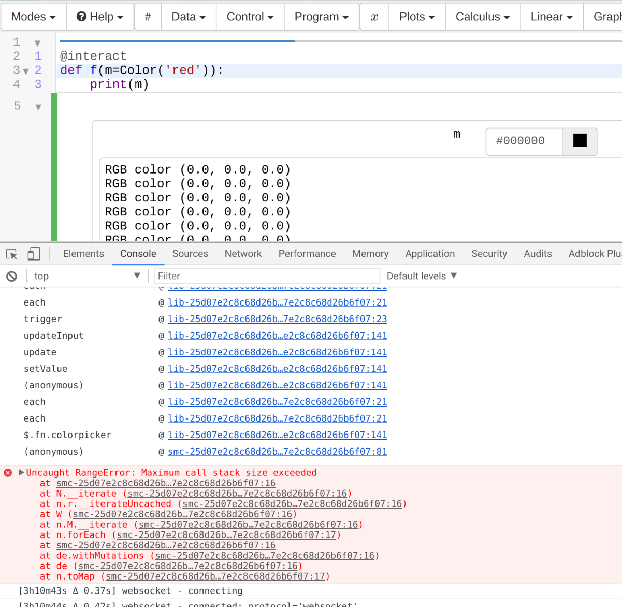622x607 pixels.
Task: Open the top frame context dropdown
Action: (86, 276)
